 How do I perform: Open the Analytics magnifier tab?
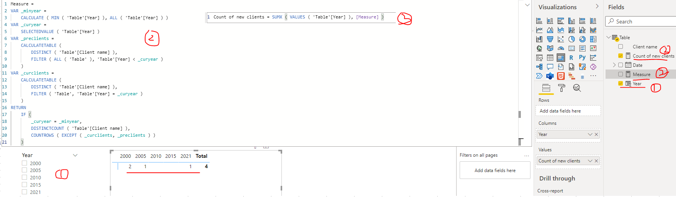click(577, 88)
